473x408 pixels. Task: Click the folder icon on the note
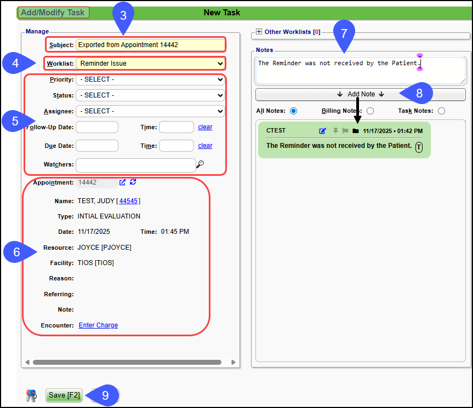[355, 131]
